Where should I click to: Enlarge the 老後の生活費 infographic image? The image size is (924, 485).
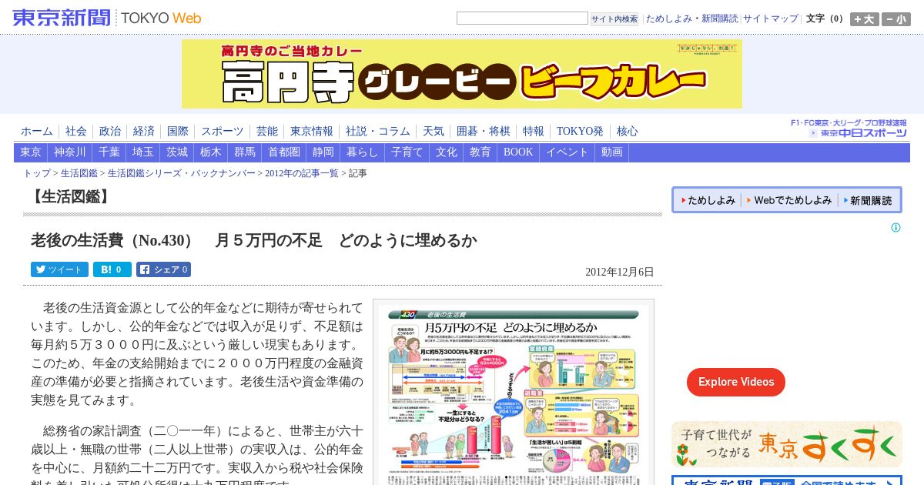514,393
